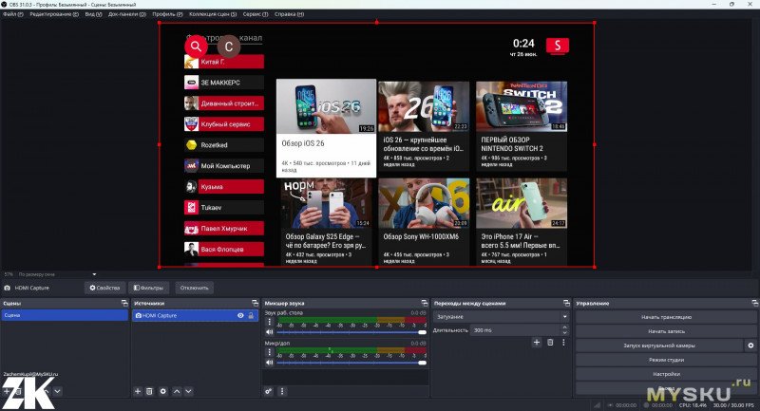
Task: Toggle lock on HDMI Capture source
Action: 251,315
